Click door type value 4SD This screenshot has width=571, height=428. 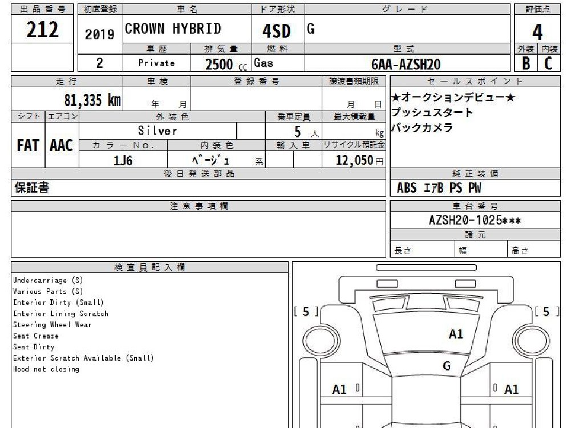[x=277, y=31]
